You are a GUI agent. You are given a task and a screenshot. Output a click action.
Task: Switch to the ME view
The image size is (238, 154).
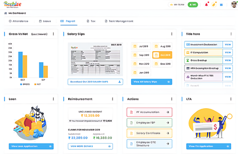pos(193,5)
